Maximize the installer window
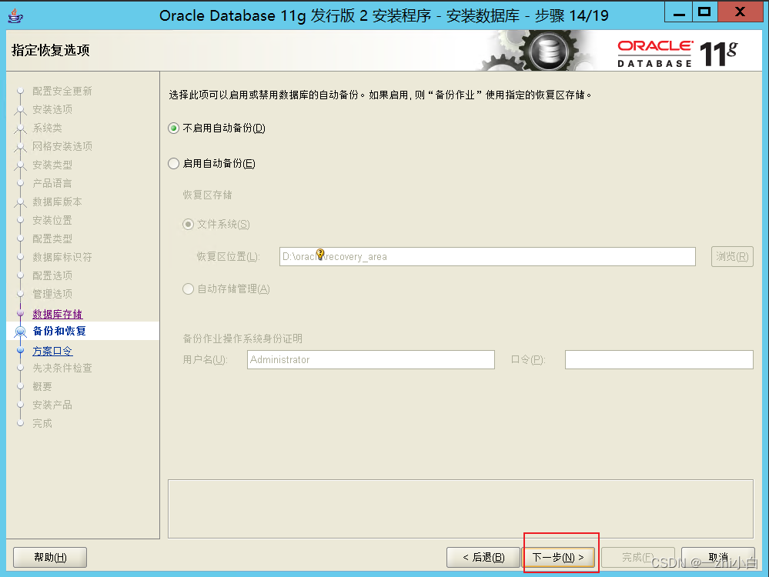769x577 pixels. [705, 12]
